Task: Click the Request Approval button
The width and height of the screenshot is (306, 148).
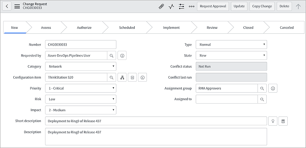Action: [213, 6]
